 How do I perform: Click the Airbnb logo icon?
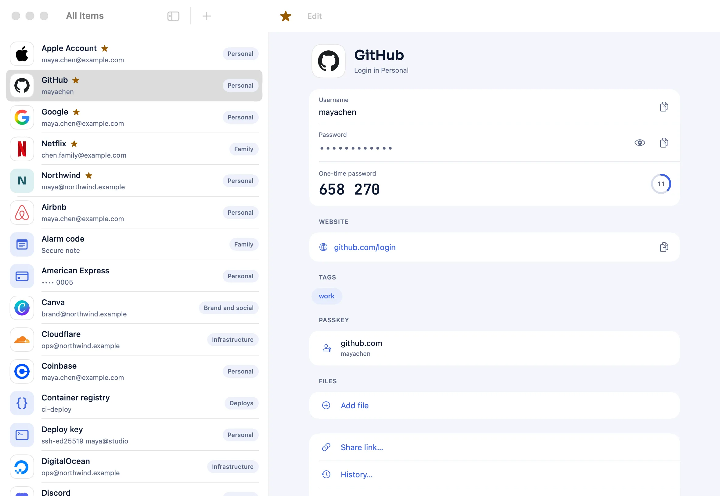pyautogui.click(x=22, y=213)
